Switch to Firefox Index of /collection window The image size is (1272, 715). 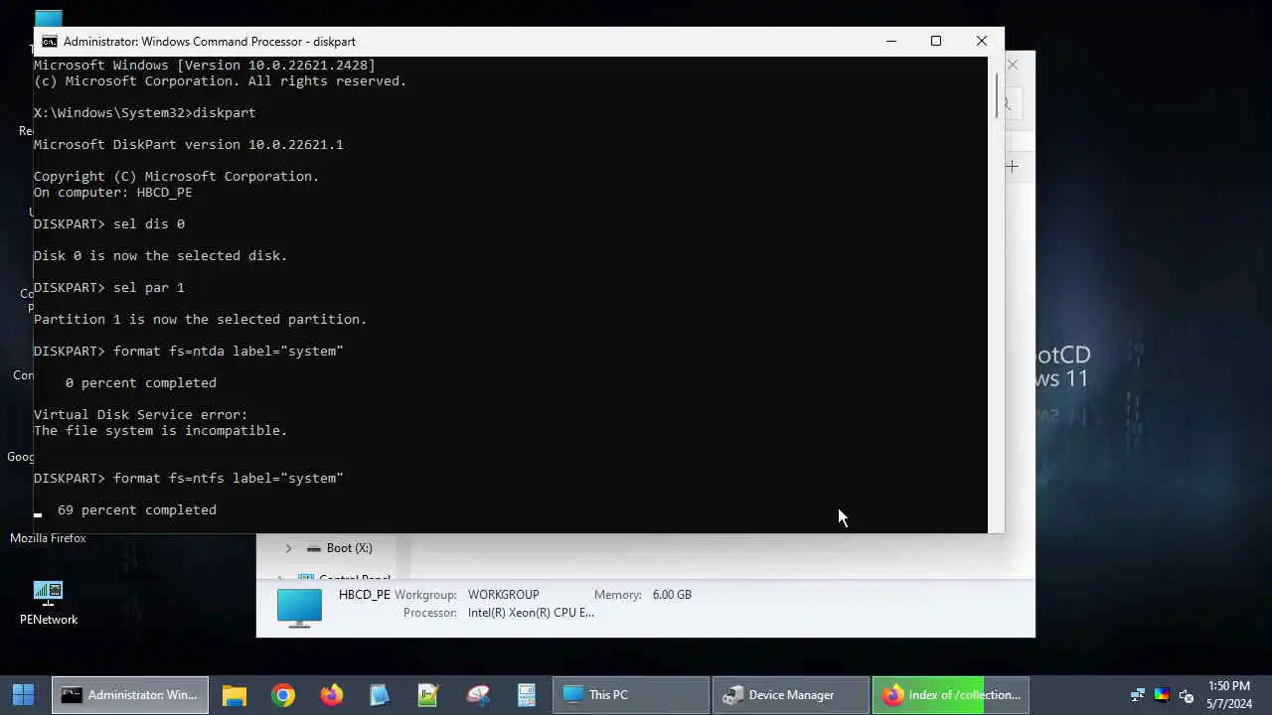pos(951,694)
